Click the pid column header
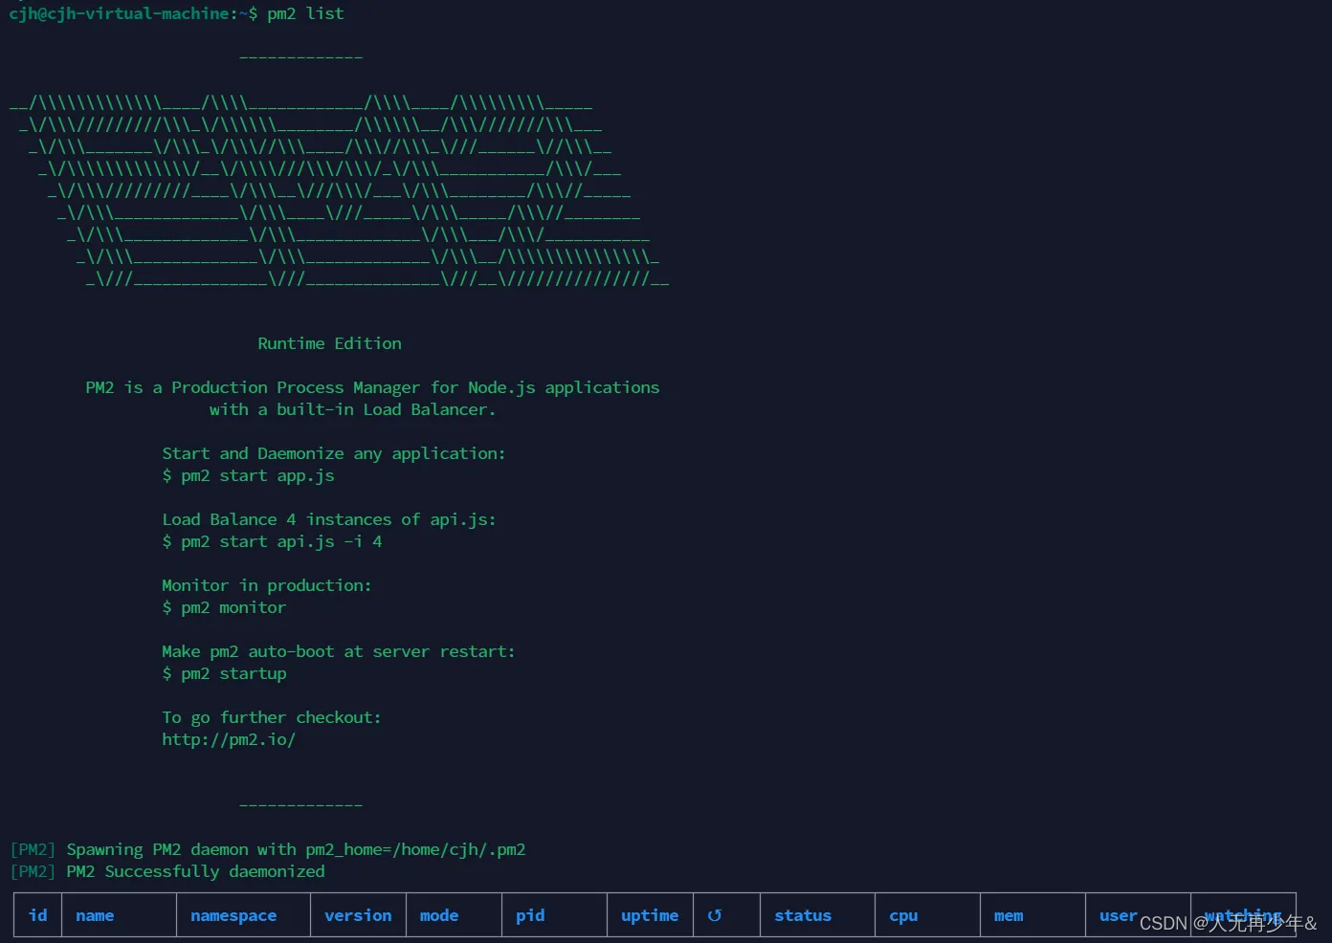 tap(530, 914)
